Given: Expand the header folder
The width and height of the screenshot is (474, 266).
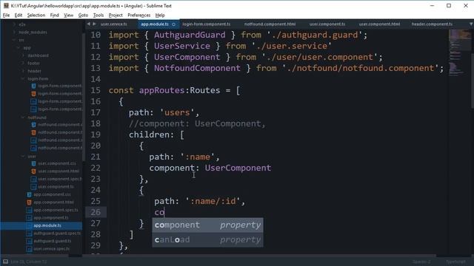Looking at the screenshot, I should 23,71.
